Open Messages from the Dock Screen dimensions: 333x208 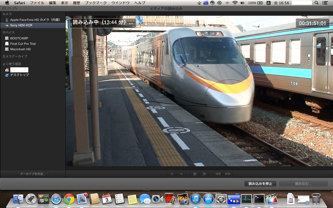tap(145, 199)
